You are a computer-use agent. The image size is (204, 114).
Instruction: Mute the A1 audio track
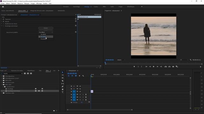80,94
